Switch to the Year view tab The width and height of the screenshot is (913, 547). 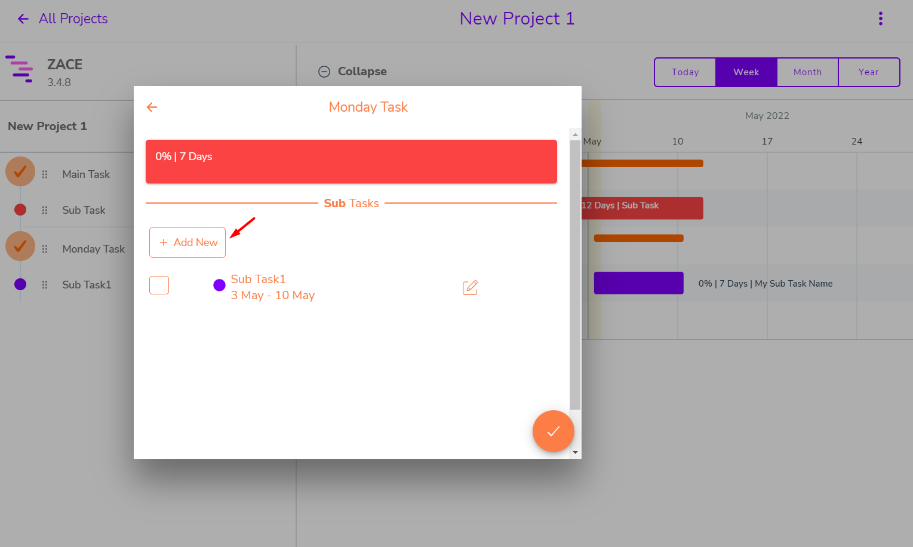pyautogui.click(x=869, y=72)
